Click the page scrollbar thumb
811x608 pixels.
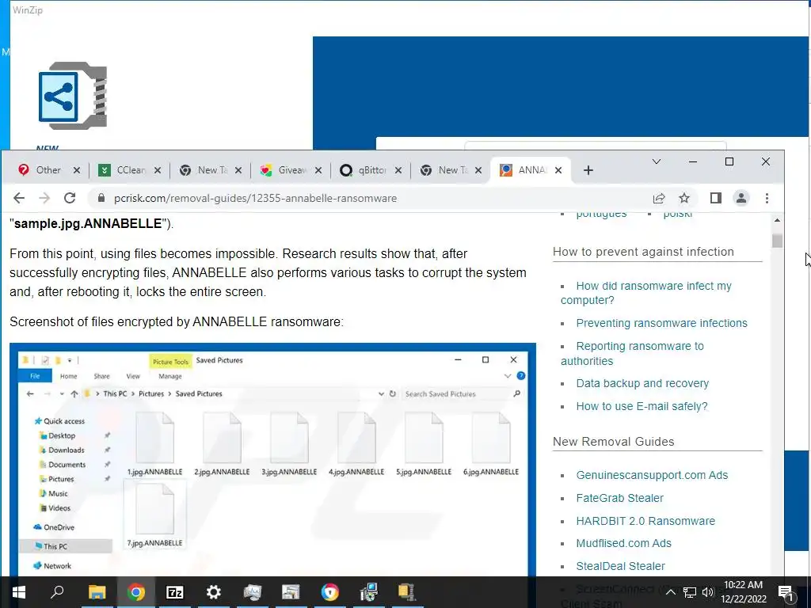point(777,241)
